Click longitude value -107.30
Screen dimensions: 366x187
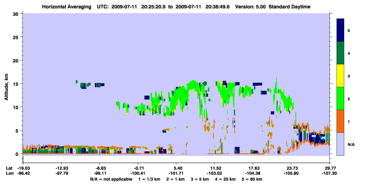[329, 173]
